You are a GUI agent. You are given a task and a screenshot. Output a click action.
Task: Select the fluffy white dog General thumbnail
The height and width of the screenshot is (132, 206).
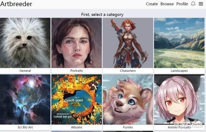25,43
